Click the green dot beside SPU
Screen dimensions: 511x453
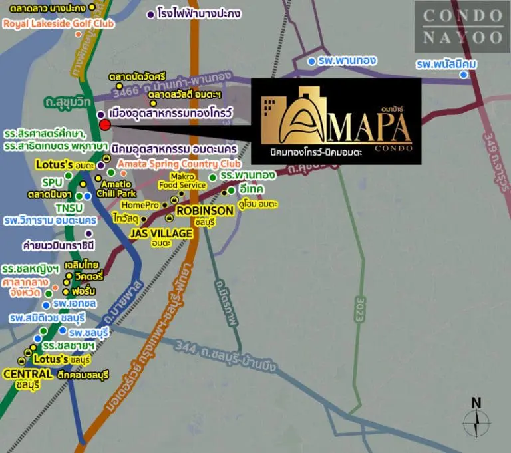point(68,176)
